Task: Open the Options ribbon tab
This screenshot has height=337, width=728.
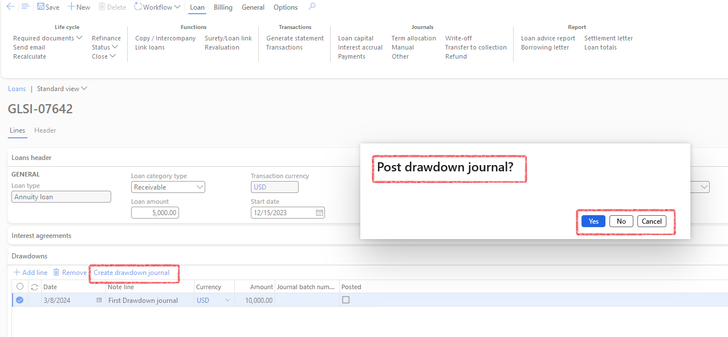Action: tap(286, 7)
